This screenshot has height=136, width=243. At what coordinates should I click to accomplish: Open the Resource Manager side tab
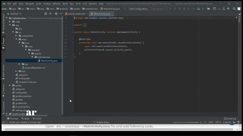coord(3,23)
